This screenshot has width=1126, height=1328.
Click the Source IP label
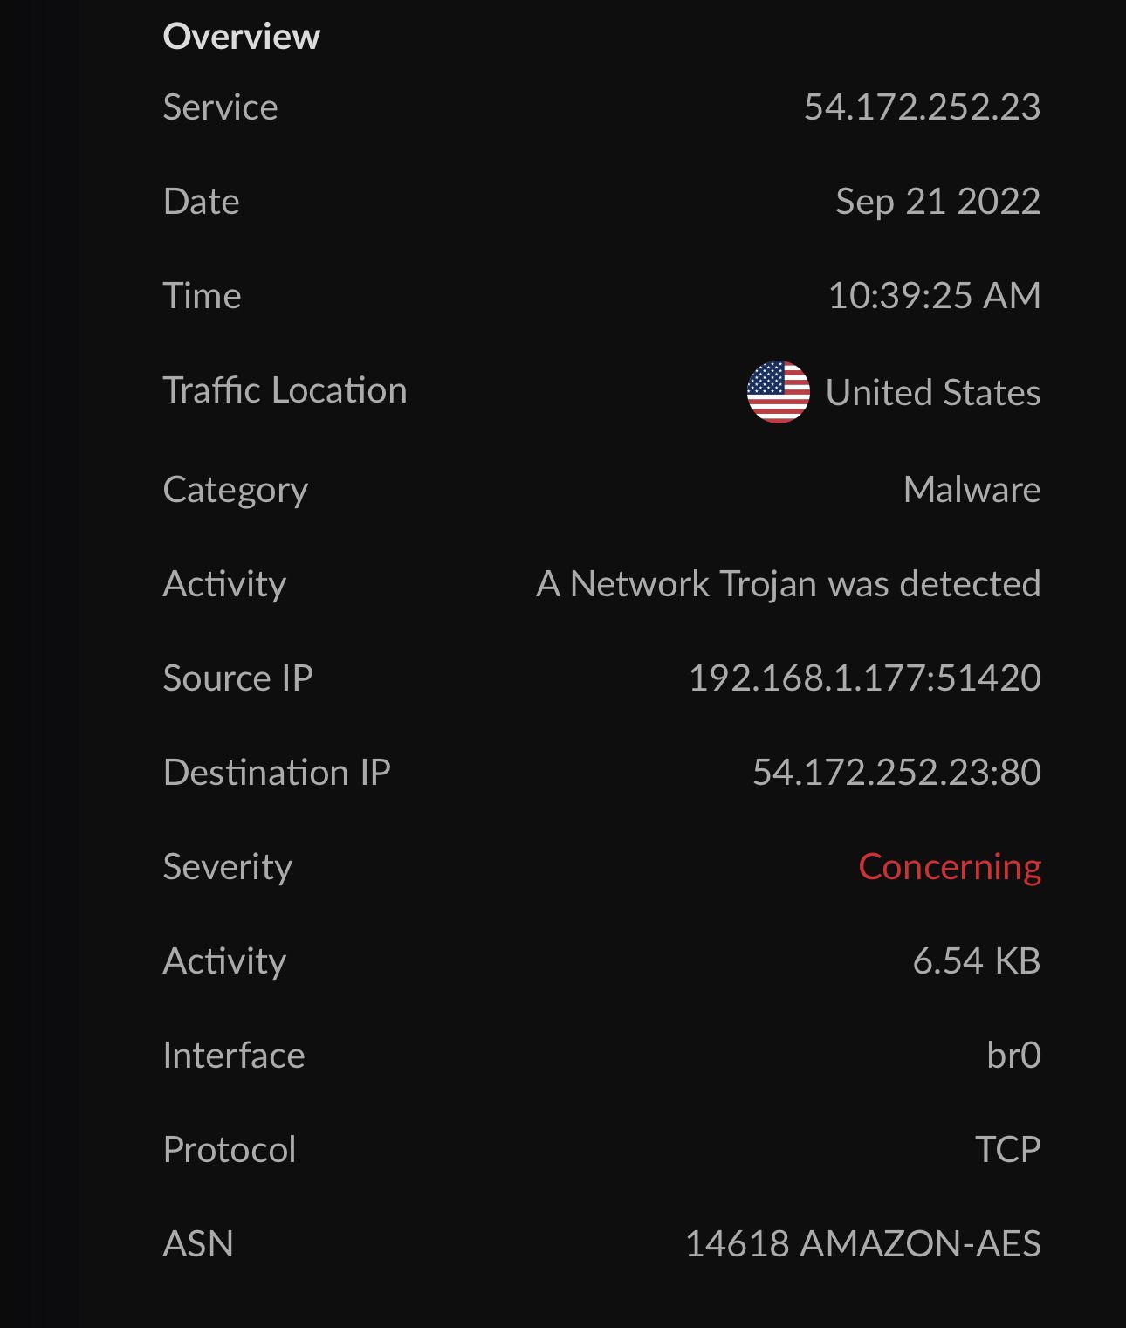237,678
